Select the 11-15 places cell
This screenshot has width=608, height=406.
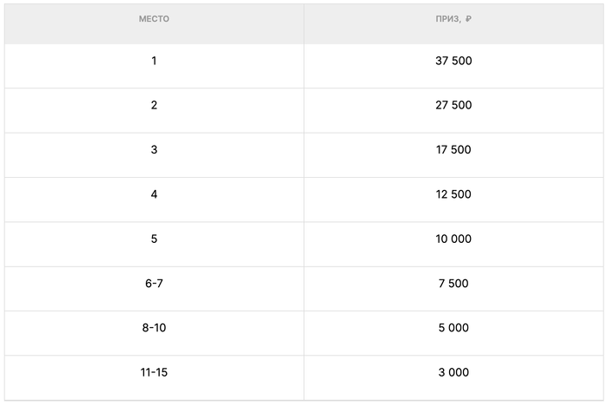(x=154, y=372)
